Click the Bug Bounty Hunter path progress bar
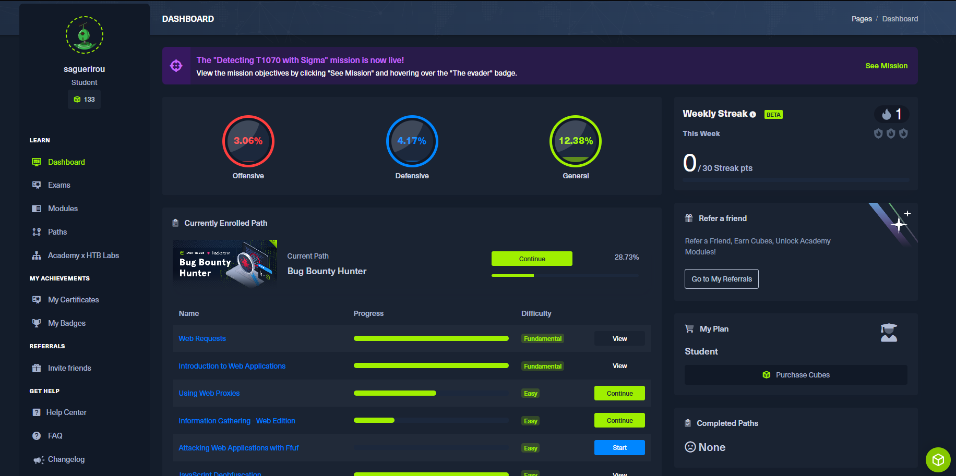 [565, 275]
